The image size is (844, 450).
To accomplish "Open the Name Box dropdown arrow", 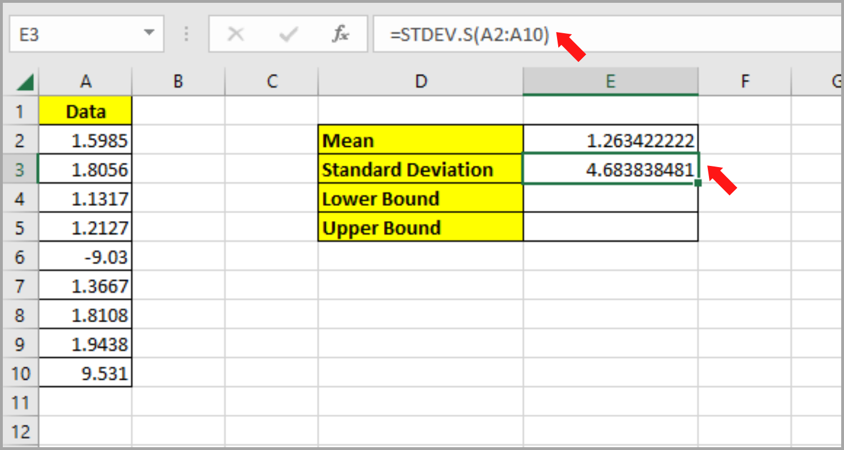I will click(149, 34).
